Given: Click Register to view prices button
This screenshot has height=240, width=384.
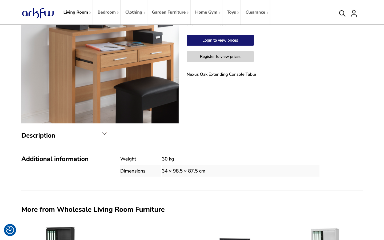Looking at the screenshot, I should tap(220, 57).
